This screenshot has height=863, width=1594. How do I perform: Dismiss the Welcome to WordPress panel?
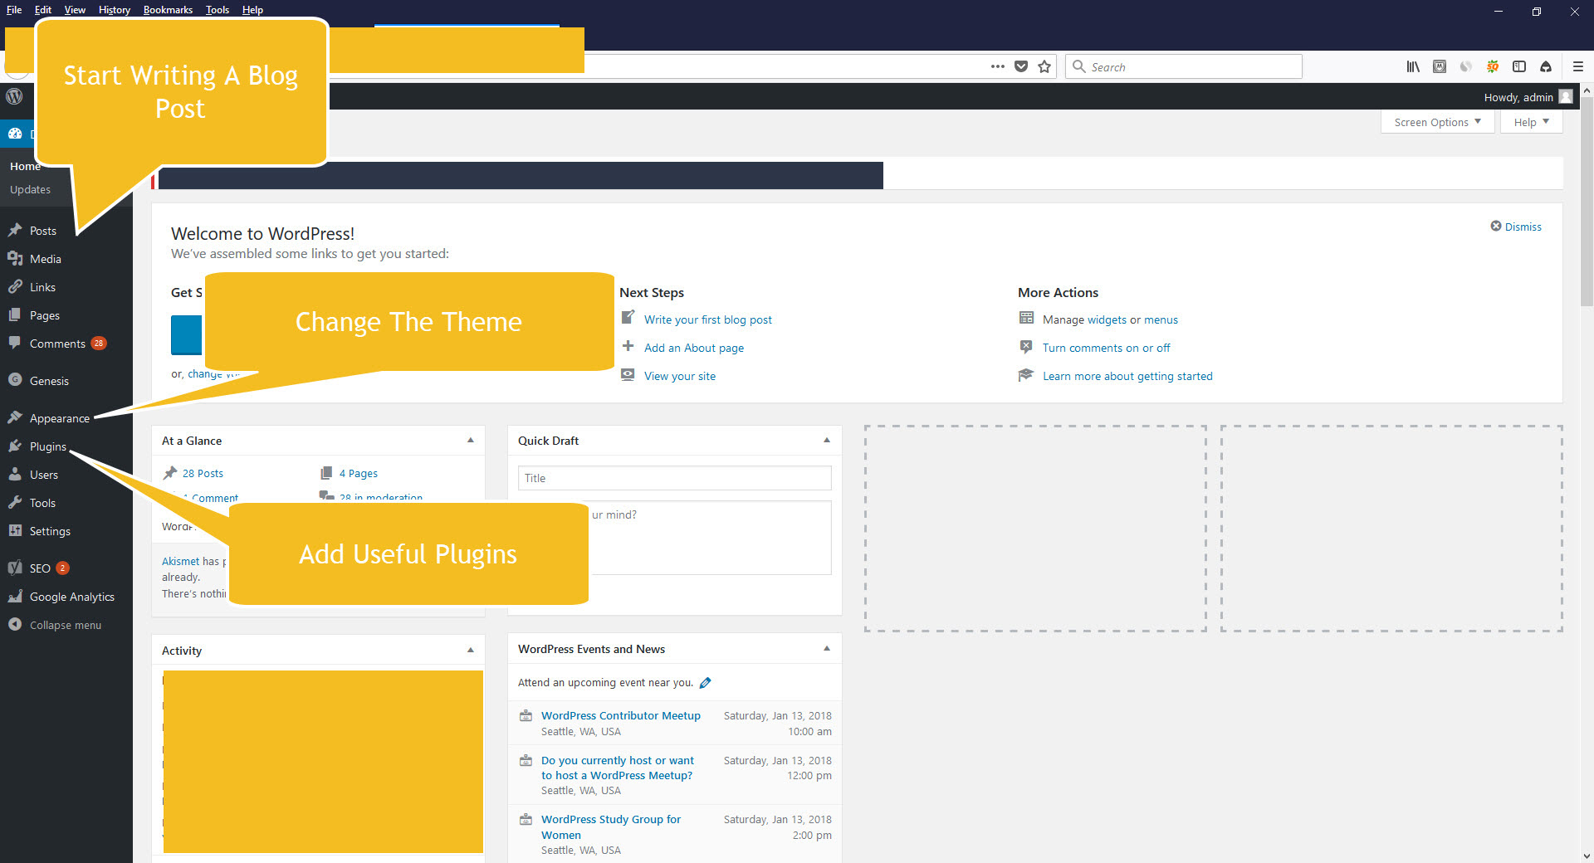coord(1516,227)
